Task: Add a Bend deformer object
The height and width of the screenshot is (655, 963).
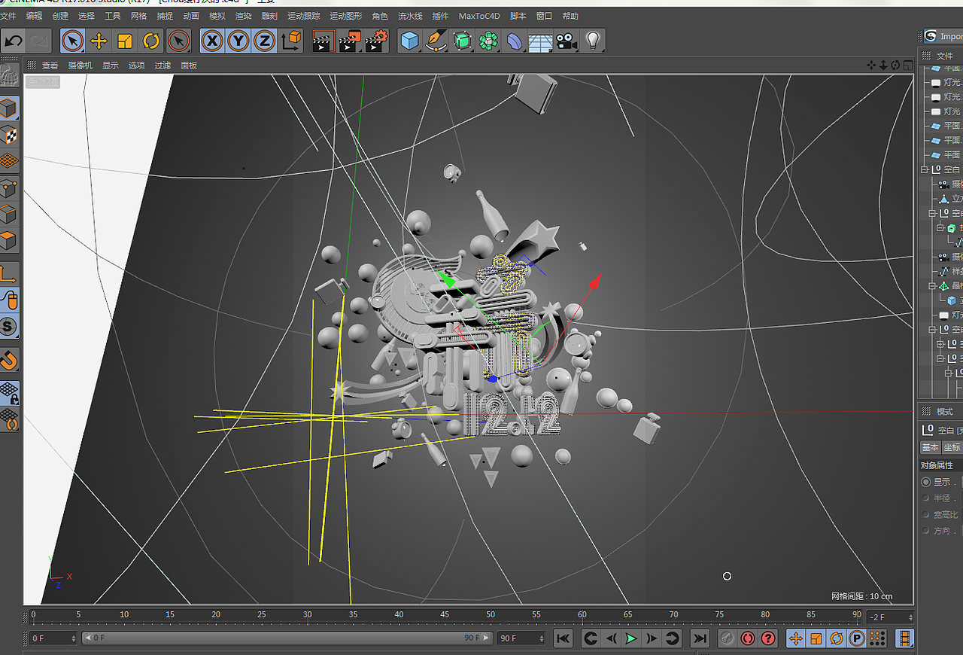Action: [x=515, y=41]
